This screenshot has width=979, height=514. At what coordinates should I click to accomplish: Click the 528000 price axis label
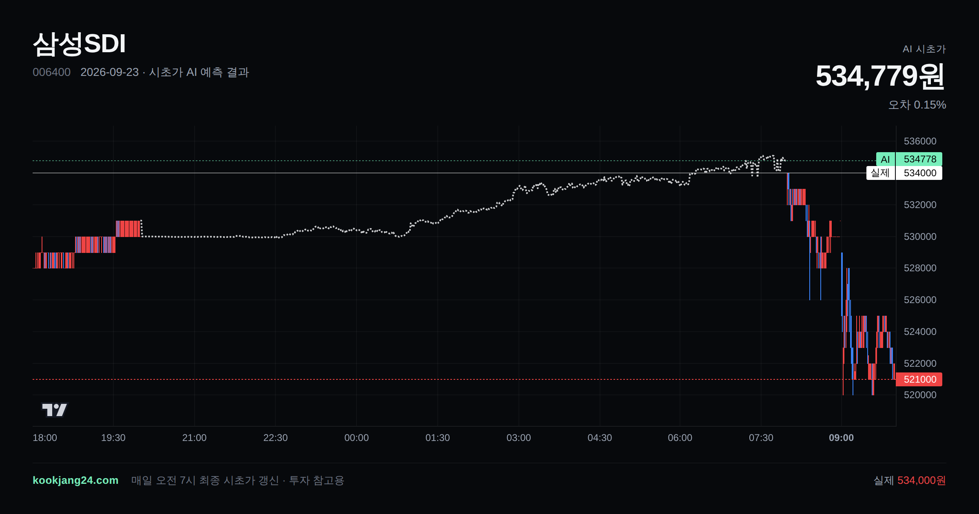(920, 268)
